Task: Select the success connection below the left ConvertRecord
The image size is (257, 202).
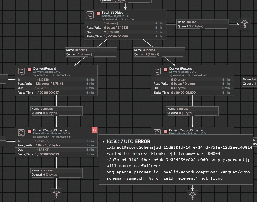Action: [x=57, y=111]
